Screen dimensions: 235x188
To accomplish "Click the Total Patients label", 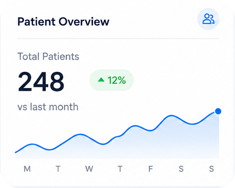I will (x=48, y=56).
